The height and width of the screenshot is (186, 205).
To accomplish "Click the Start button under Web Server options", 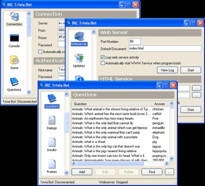I will click(191, 70).
